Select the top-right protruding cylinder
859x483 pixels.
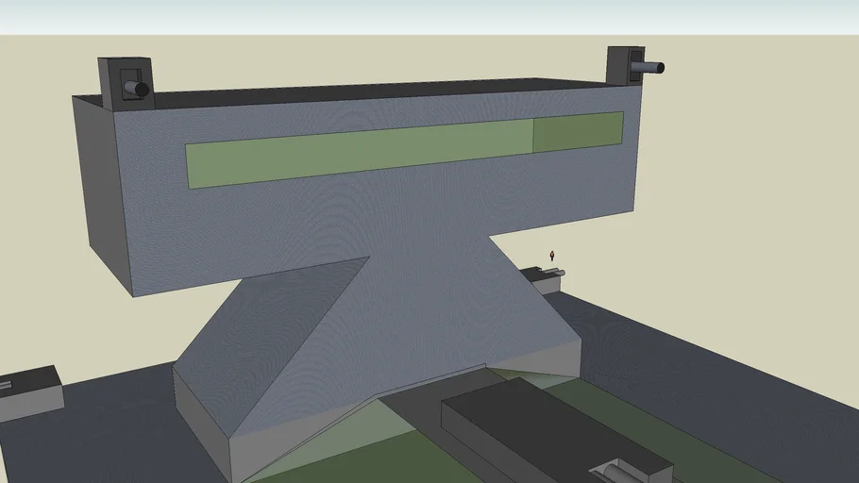[x=649, y=67]
